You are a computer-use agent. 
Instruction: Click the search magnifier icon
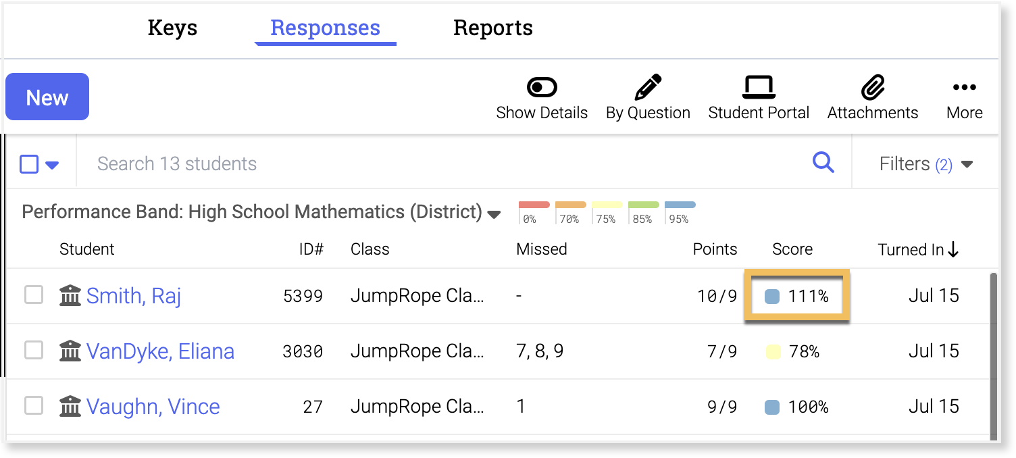823,163
